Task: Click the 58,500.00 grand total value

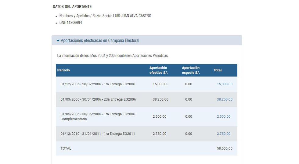Action: (x=225, y=148)
